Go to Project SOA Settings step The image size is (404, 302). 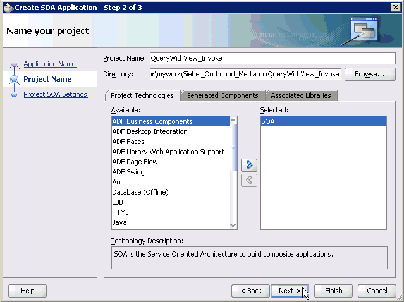pos(56,94)
